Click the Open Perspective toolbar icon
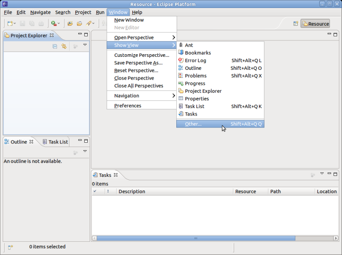 pyautogui.click(x=296, y=24)
